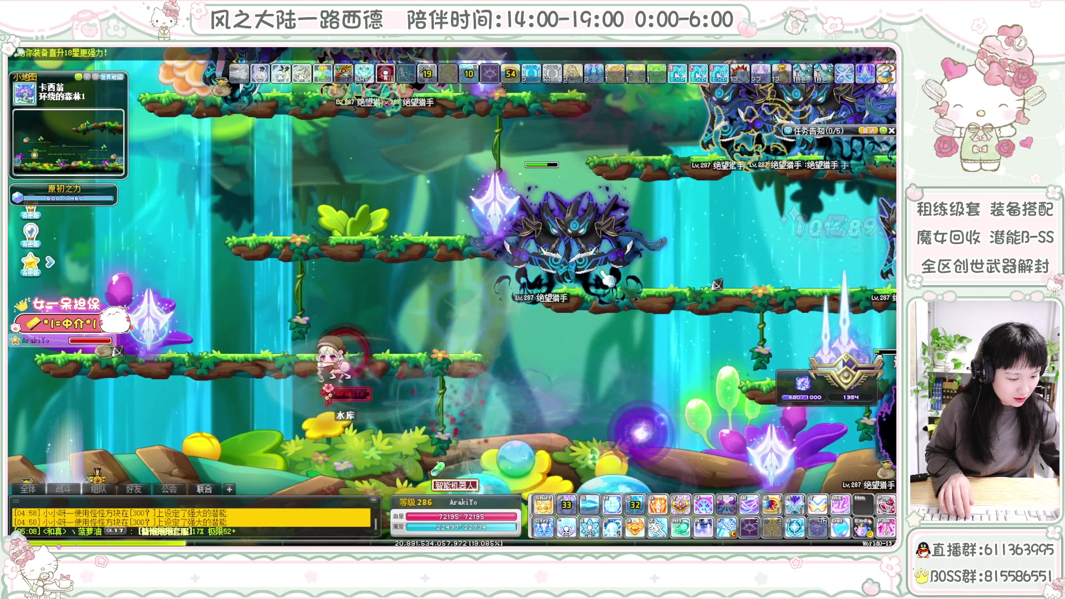The height and width of the screenshot is (599, 1065).
Task: Click the 小地图 minimap title
Action: click(x=25, y=77)
